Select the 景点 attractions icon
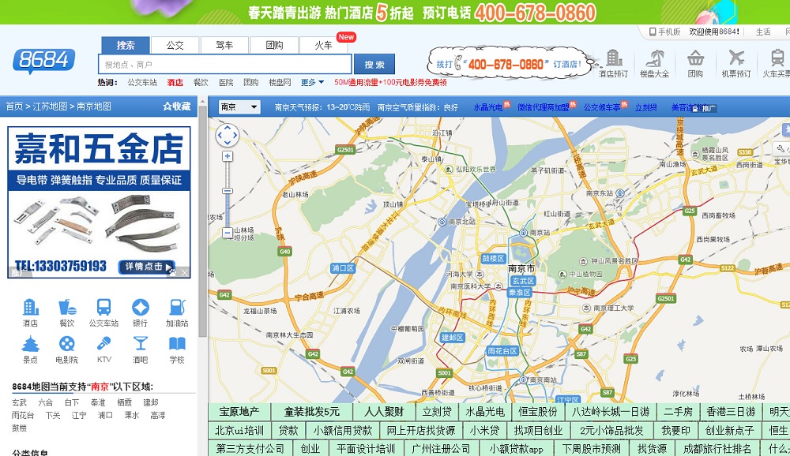 click(30, 349)
